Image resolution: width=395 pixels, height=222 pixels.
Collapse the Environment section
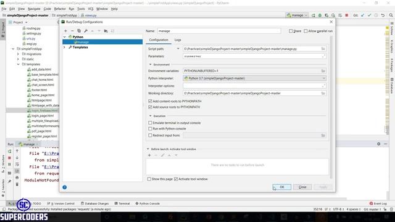click(151, 65)
